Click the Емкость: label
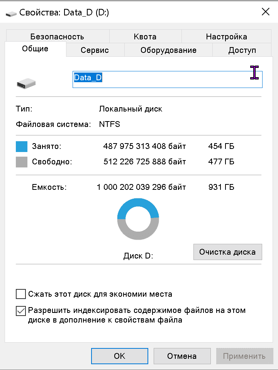278x370 pixels. (49, 187)
